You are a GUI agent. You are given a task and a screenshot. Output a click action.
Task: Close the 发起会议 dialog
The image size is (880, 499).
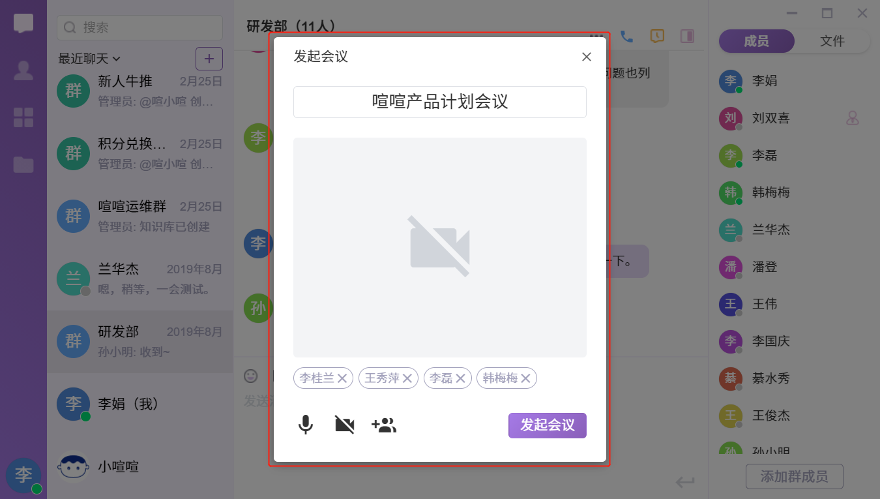tap(586, 57)
